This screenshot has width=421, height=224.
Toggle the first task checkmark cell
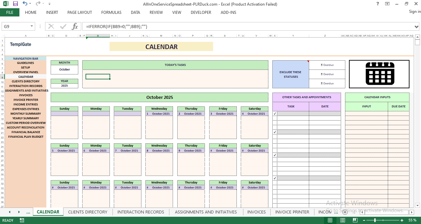point(275,114)
